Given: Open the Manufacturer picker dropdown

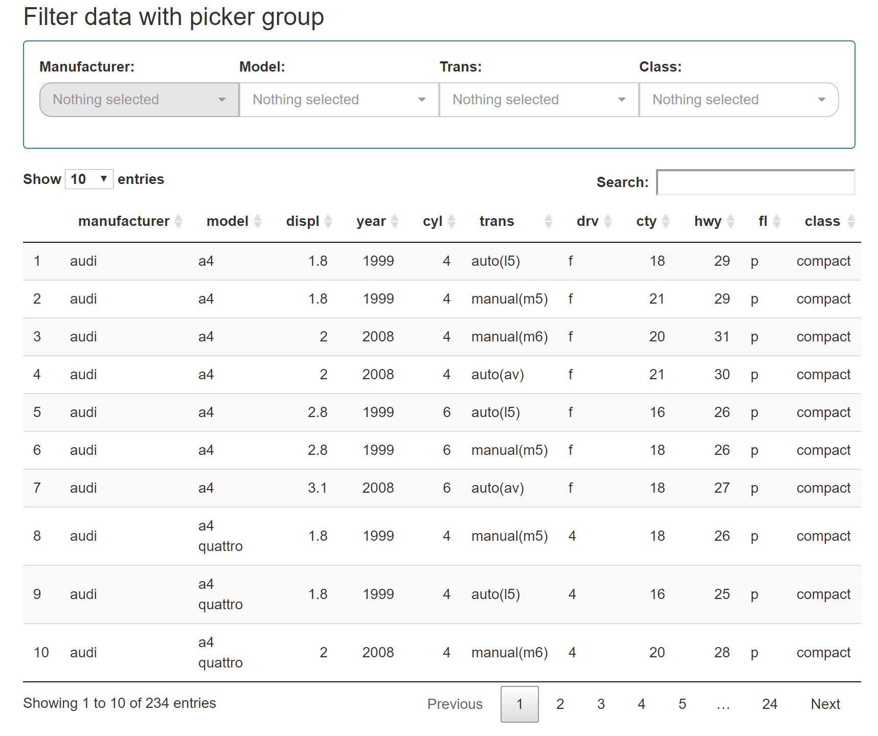Looking at the screenshot, I should coord(139,100).
